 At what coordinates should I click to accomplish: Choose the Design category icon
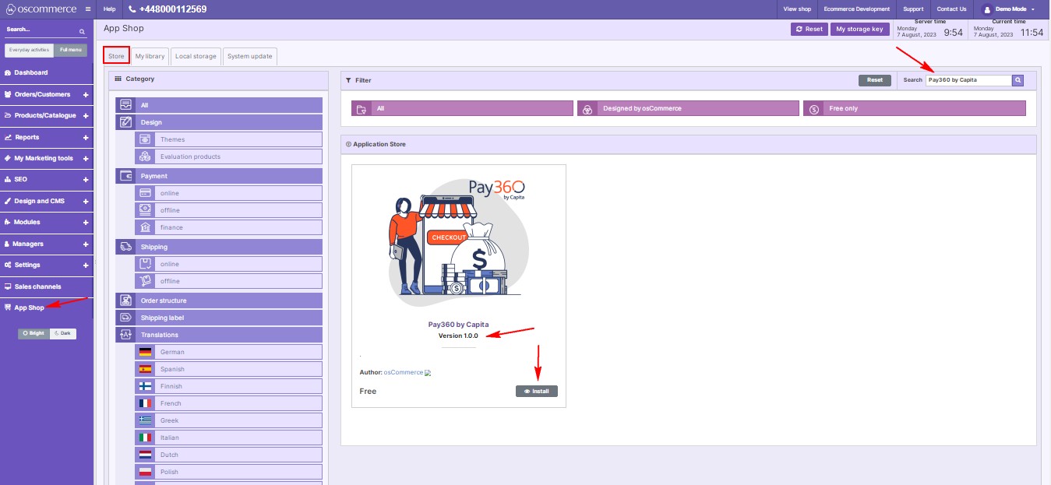point(125,122)
